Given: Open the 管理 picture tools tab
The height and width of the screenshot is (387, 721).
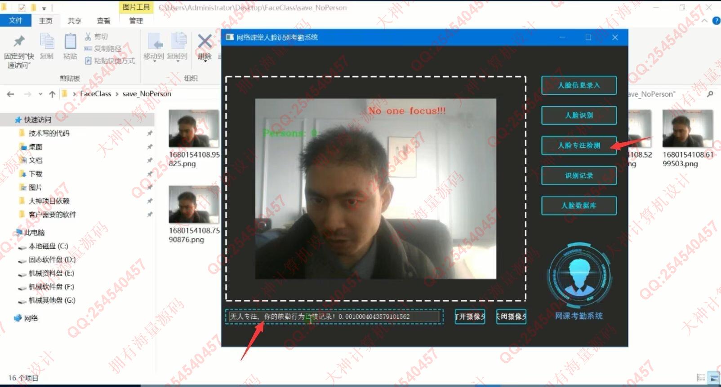Looking at the screenshot, I should click(x=136, y=21).
